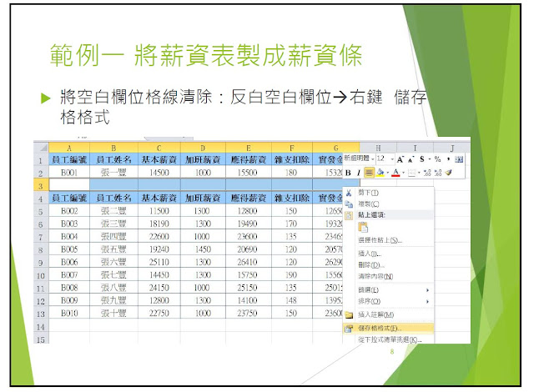The width and height of the screenshot is (534, 392).
Task: Click cell showing 26410
Action: (x=249, y=263)
